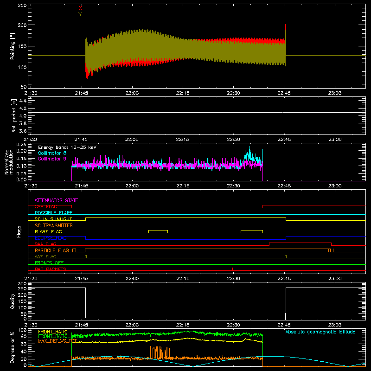Select the FLARE_FLAG label

coord(48,231)
